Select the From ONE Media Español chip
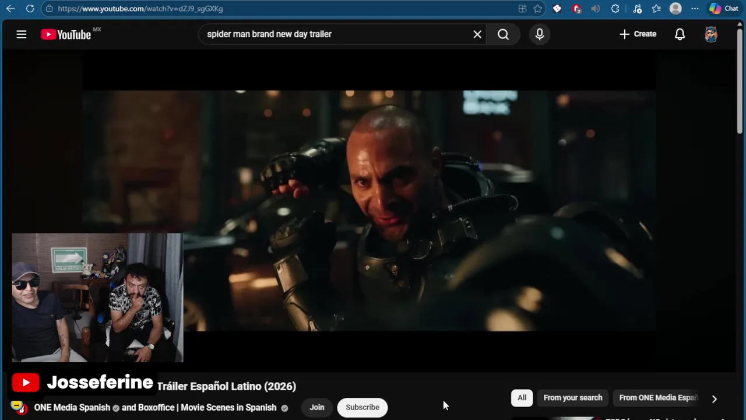Image resolution: width=746 pixels, height=420 pixels. pos(657,398)
